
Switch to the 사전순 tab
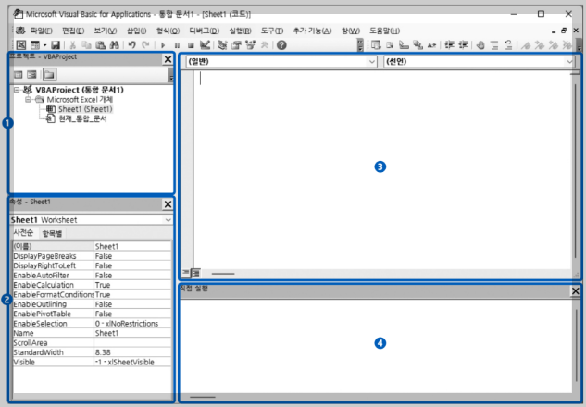point(23,233)
